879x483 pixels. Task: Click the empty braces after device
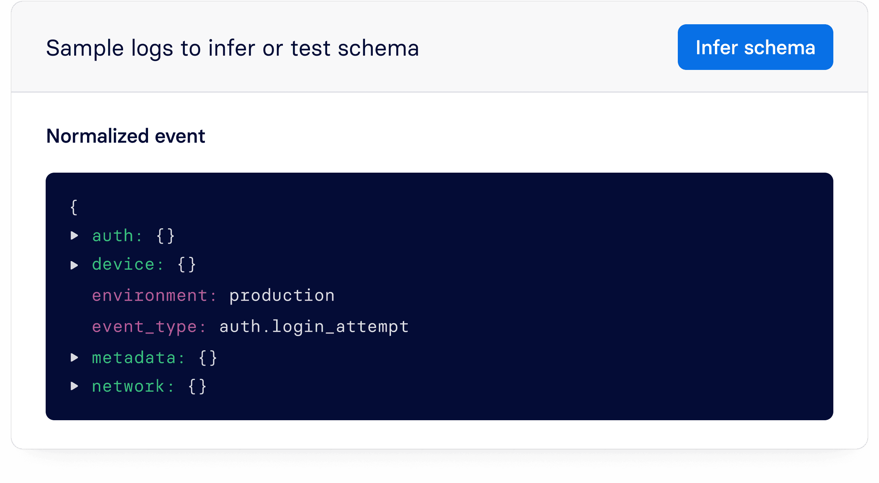tap(187, 265)
